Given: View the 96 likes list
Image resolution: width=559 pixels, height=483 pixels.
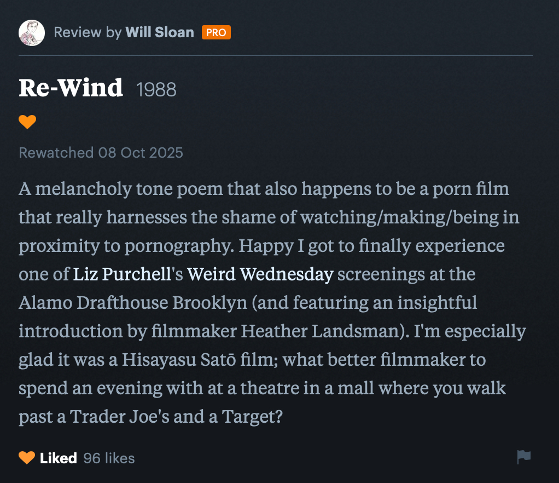Looking at the screenshot, I should pyautogui.click(x=109, y=458).
